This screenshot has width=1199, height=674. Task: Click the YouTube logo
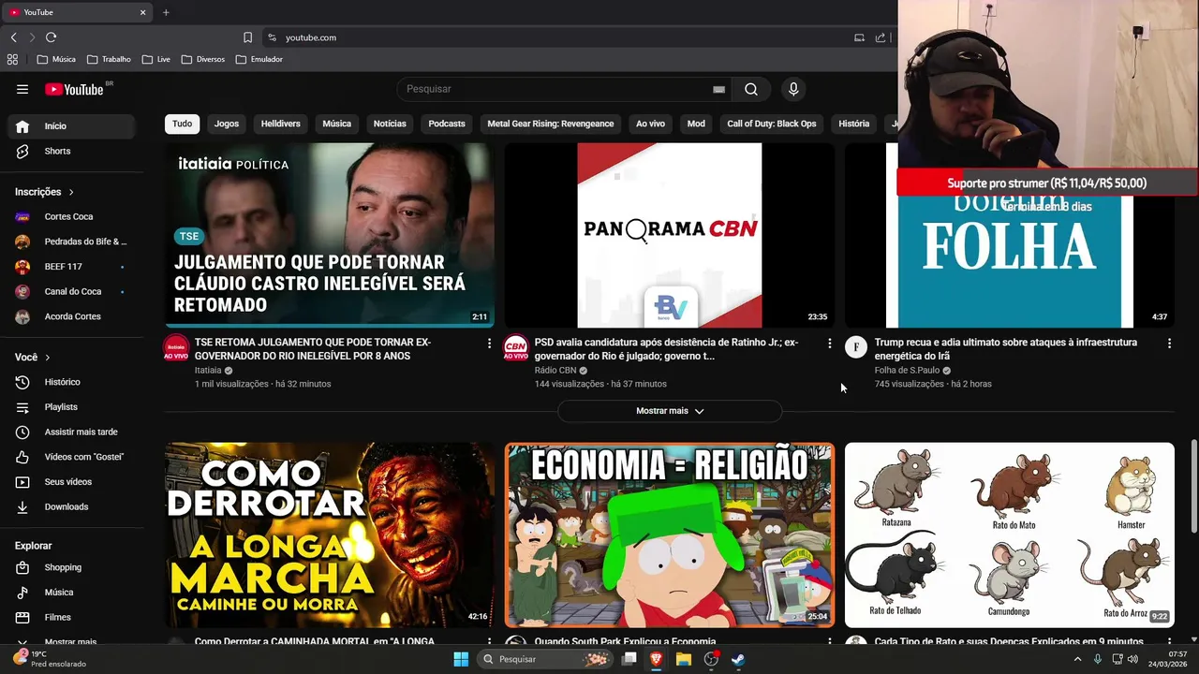(x=75, y=89)
